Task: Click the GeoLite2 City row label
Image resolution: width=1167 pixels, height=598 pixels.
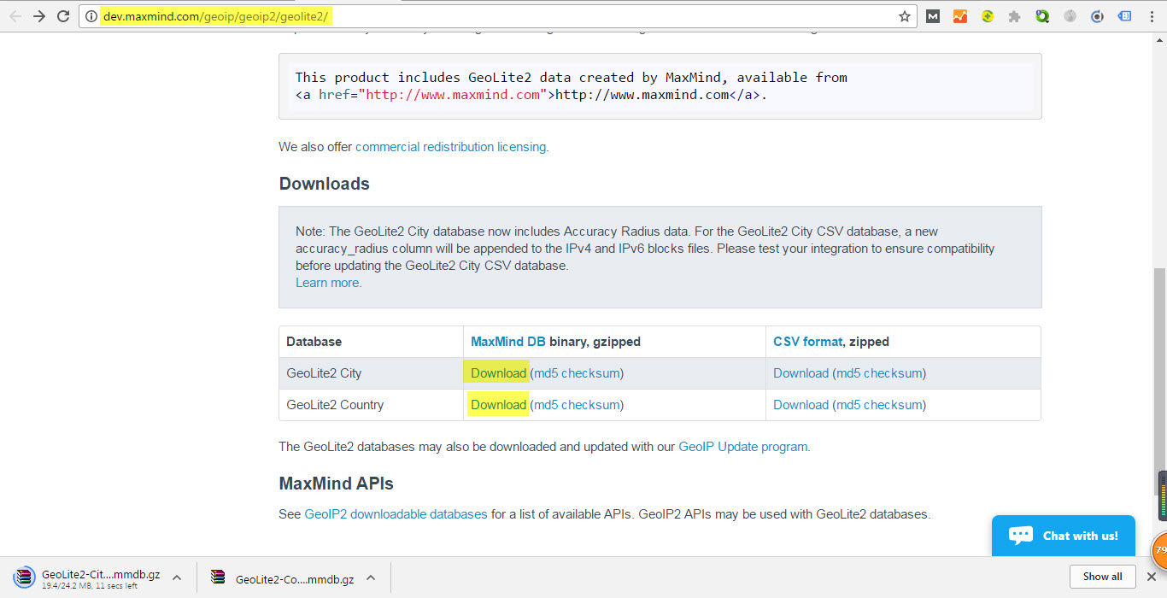Action: coord(324,373)
